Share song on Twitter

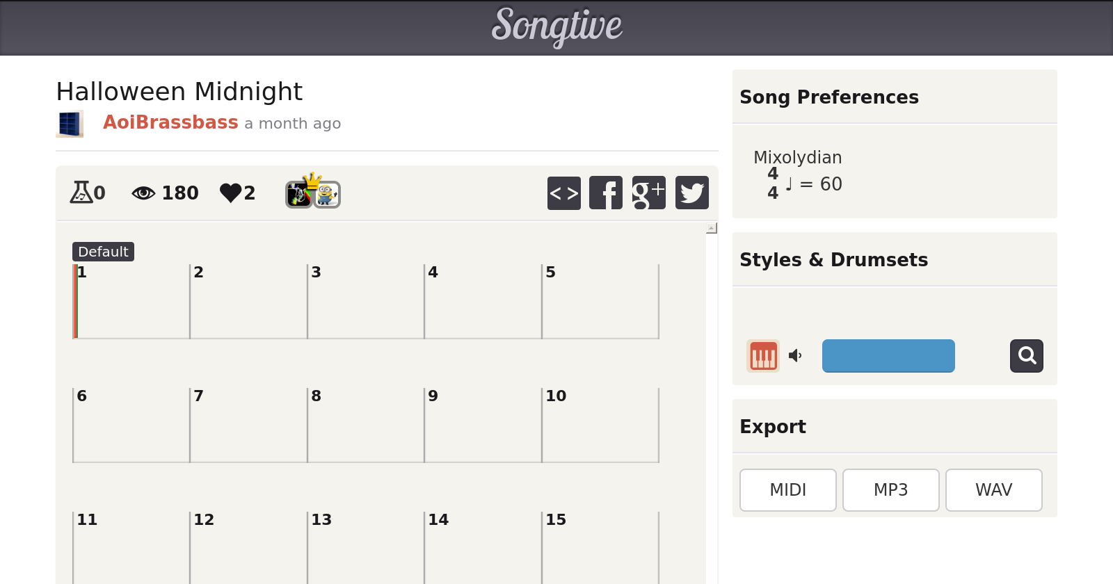coord(691,193)
